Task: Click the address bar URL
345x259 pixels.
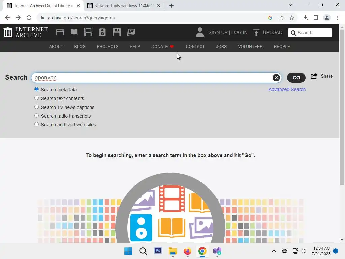Action: (82, 18)
